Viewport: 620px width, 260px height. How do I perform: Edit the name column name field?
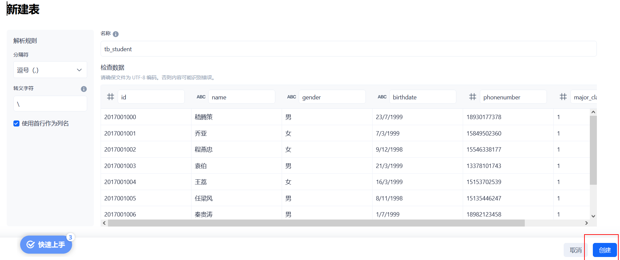[242, 97]
